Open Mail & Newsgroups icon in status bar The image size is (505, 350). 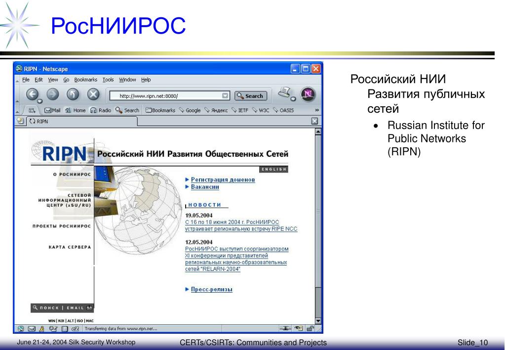[32, 329]
